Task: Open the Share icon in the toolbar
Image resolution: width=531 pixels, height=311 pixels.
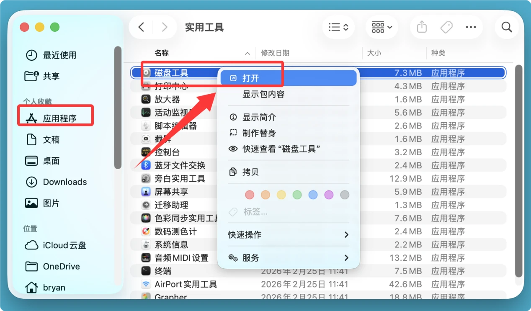Action: tap(421, 27)
